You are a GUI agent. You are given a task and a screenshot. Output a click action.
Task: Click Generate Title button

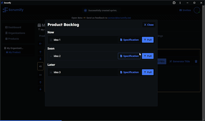[x=180, y=61]
